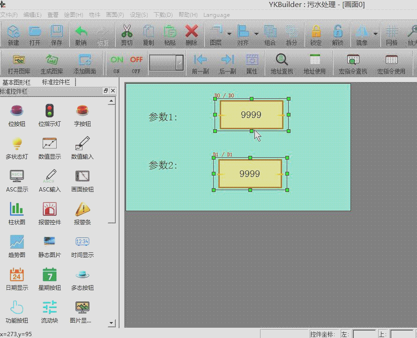The image size is (417, 338).
Task: Select the 流动块 flow block control
Action: click(x=50, y=308)
